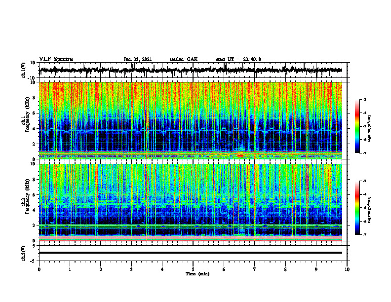Image resolution: width=391 pixels, height=302 pixels.
Task: Click the flat black ch.3 trace line
Action: 191,253
